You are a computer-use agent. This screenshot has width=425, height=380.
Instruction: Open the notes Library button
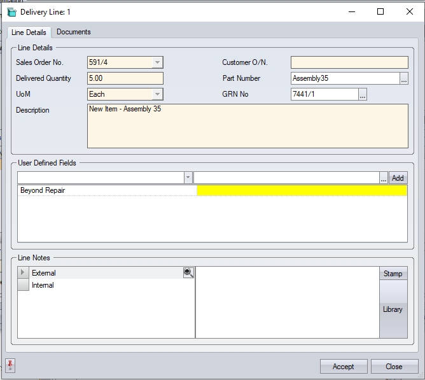point(393,309)
